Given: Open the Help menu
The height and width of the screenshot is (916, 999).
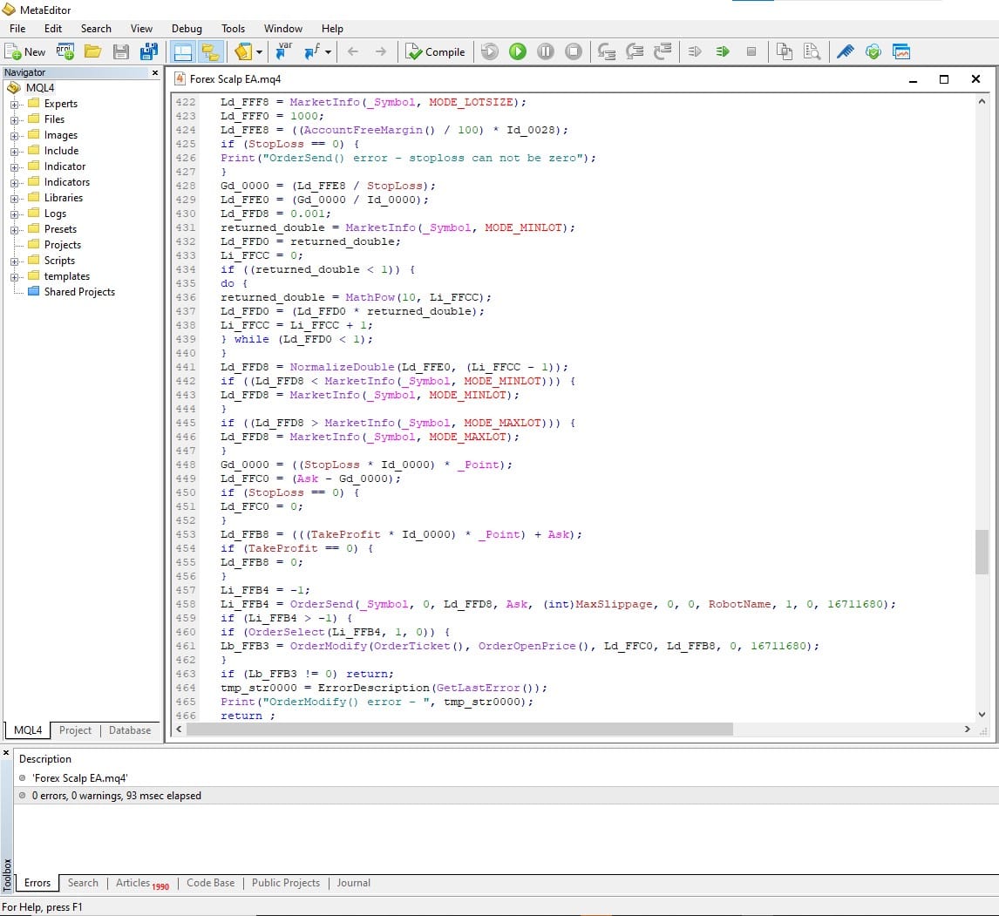Looking at the screenshot, I should 332,29.
